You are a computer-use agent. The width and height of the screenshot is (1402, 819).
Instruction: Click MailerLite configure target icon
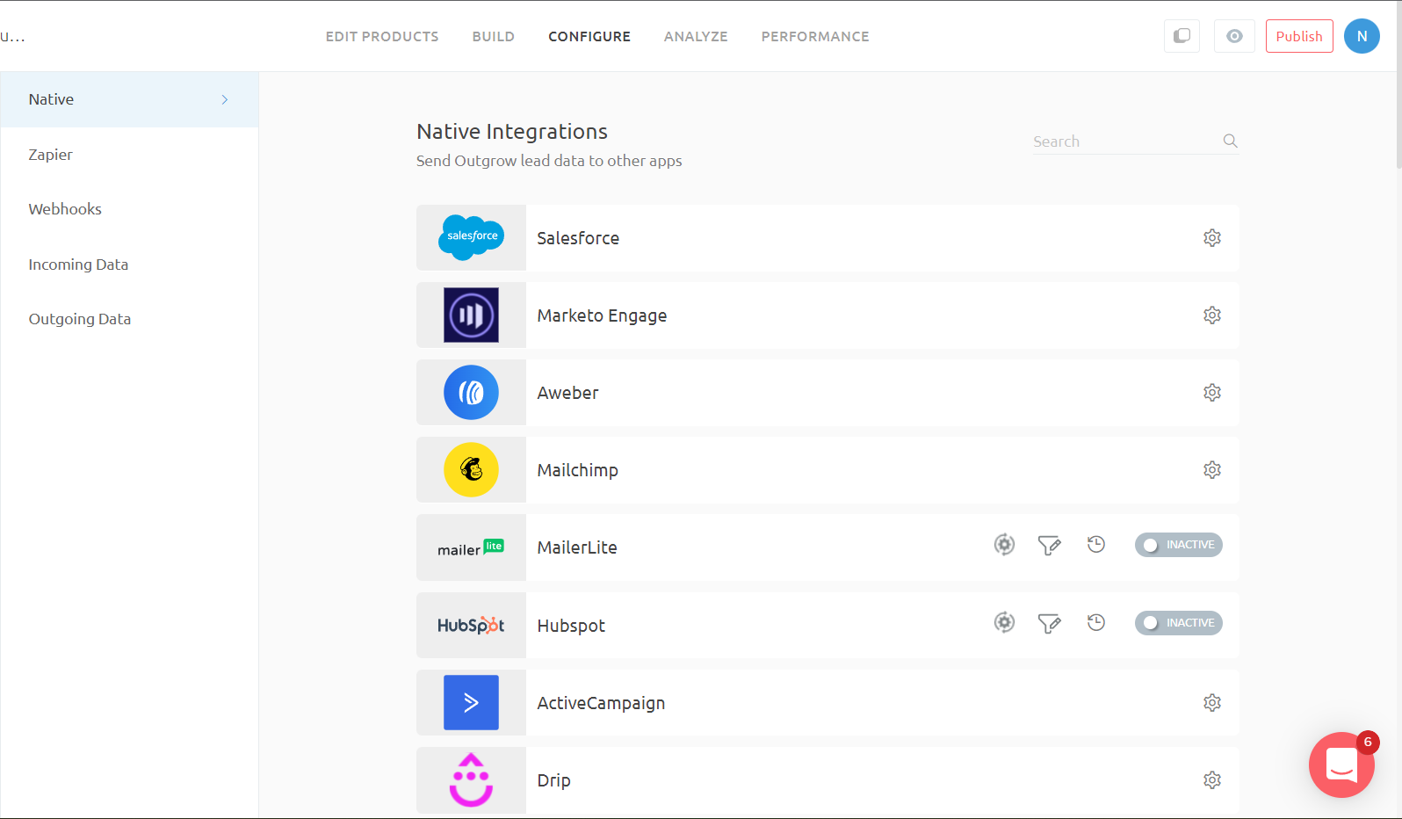point(1004,545)
